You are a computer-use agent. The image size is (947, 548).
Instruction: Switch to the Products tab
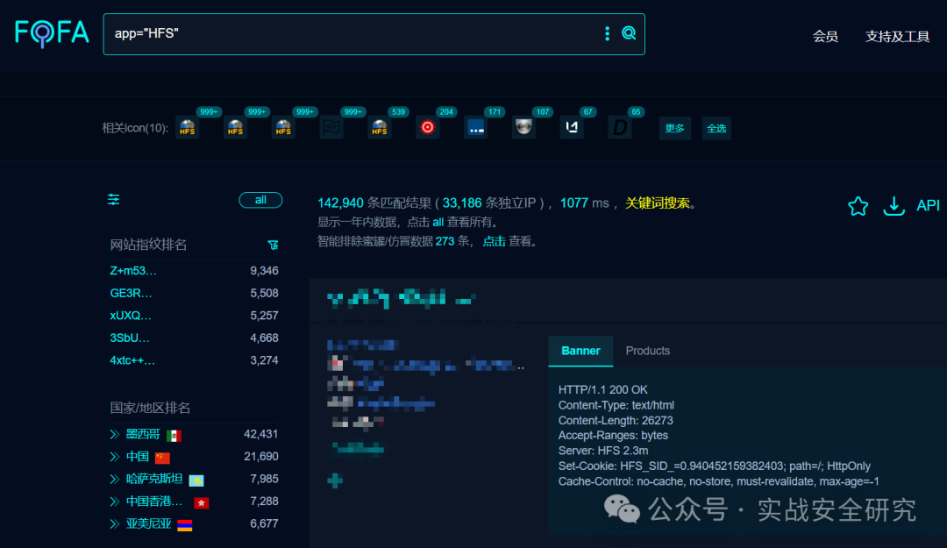pos(647,351)
